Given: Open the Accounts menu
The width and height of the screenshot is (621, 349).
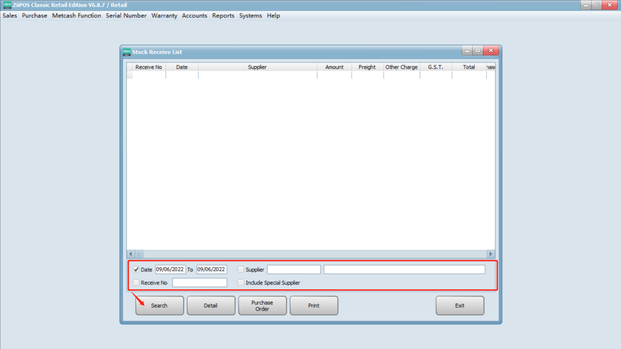Looking at the screenshot, I should click(194, 15).
